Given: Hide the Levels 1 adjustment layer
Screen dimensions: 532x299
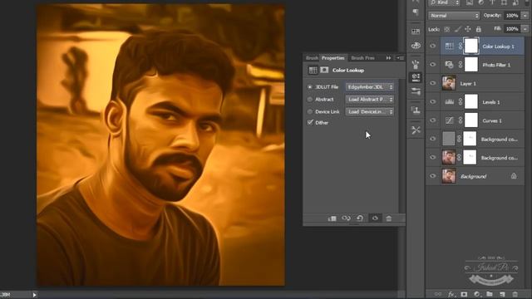Looking at the screenshot, I should tap(432, 101).
